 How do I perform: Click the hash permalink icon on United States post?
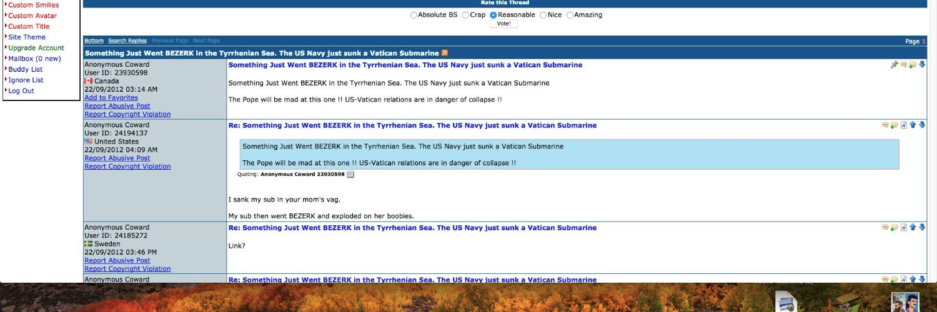point(903,125)
